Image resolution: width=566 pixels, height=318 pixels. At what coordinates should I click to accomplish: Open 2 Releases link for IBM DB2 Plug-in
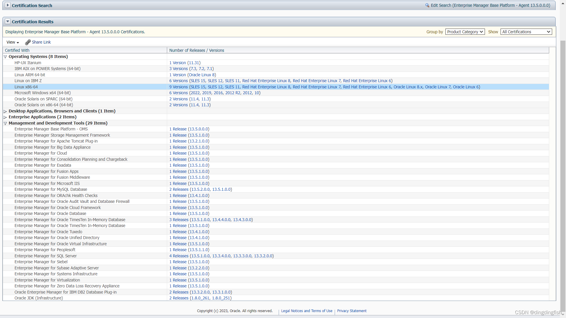[x=179, y=292]
